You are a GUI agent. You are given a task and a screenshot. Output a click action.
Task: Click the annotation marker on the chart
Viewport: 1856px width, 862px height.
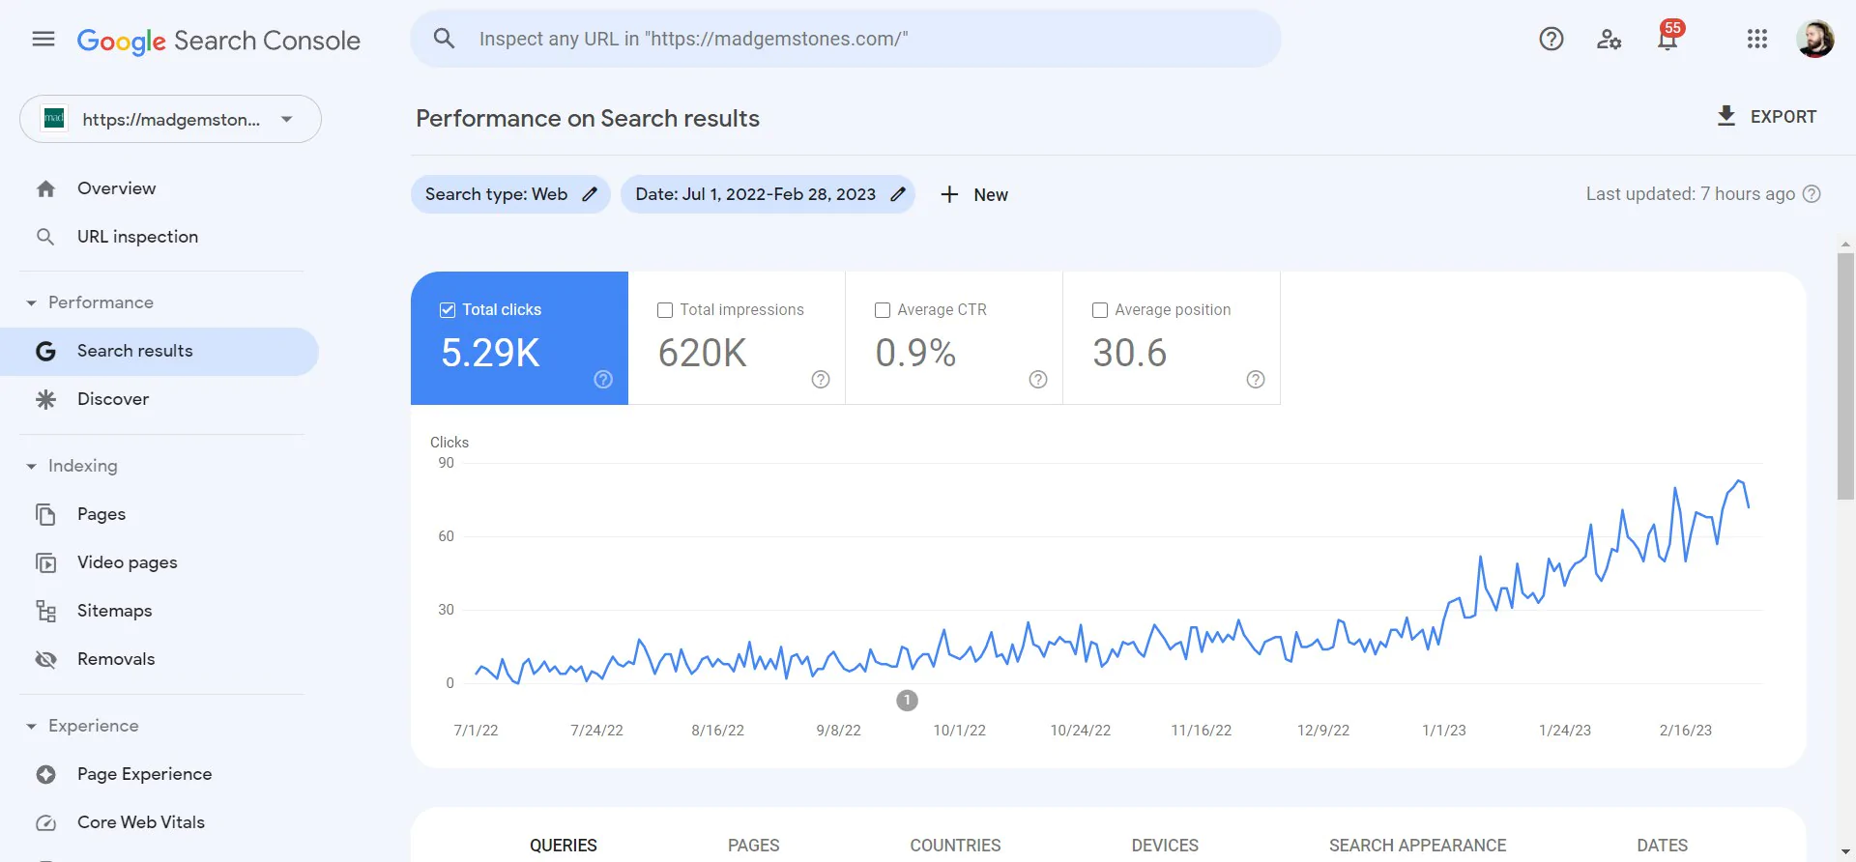coord(907,701)
